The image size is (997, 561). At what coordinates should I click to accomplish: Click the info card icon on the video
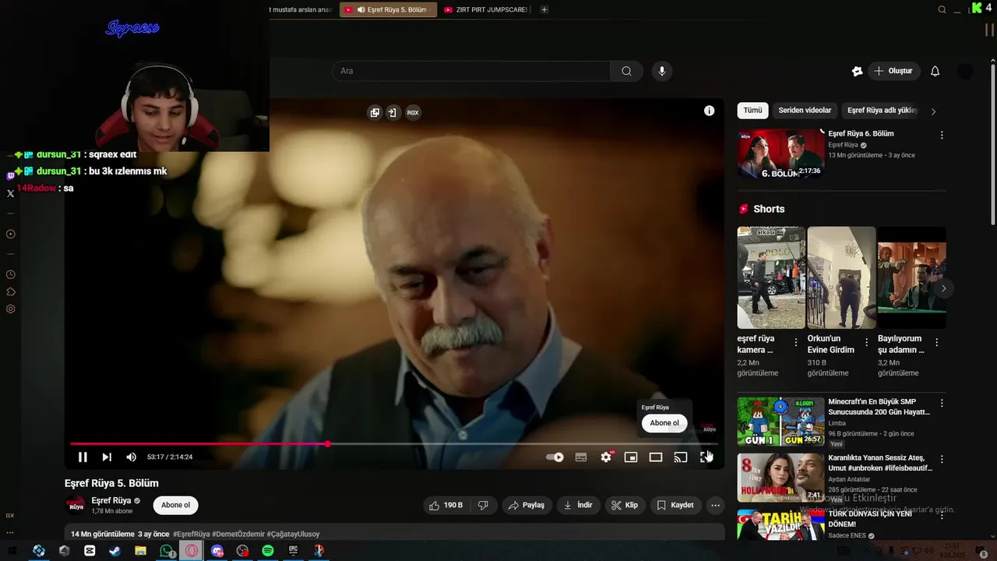tap(710, 111)
